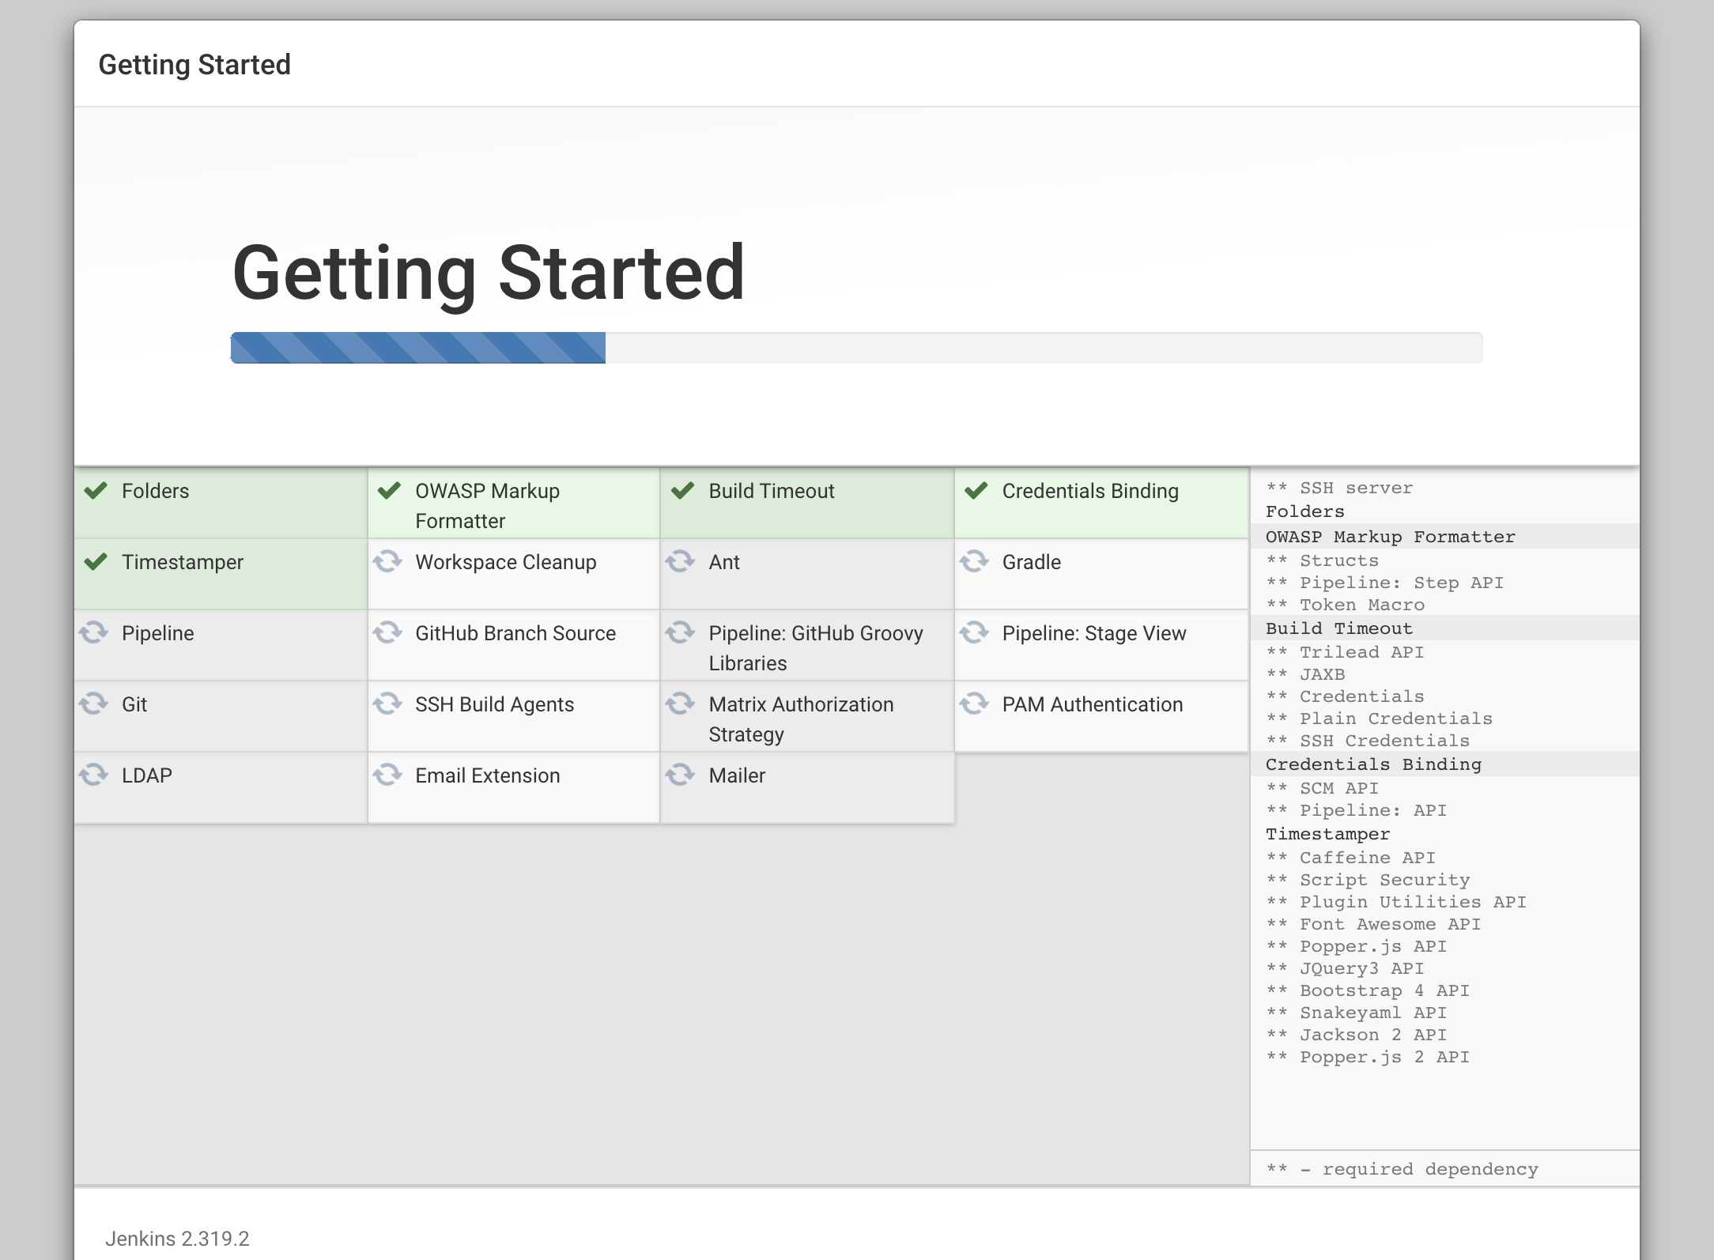Click the Email Extension plugin cell
The height and width of the screenshot is (1260, 1714).
click(x=487, y=775)
